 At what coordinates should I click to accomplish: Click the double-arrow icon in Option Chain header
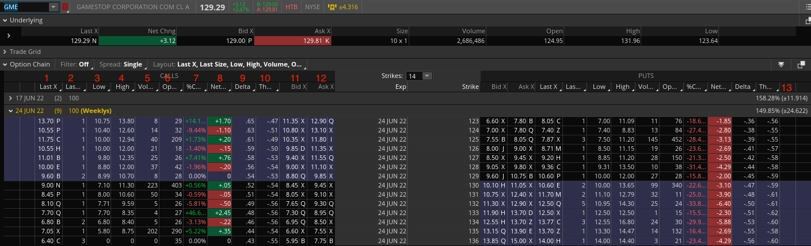click(781, 65)
